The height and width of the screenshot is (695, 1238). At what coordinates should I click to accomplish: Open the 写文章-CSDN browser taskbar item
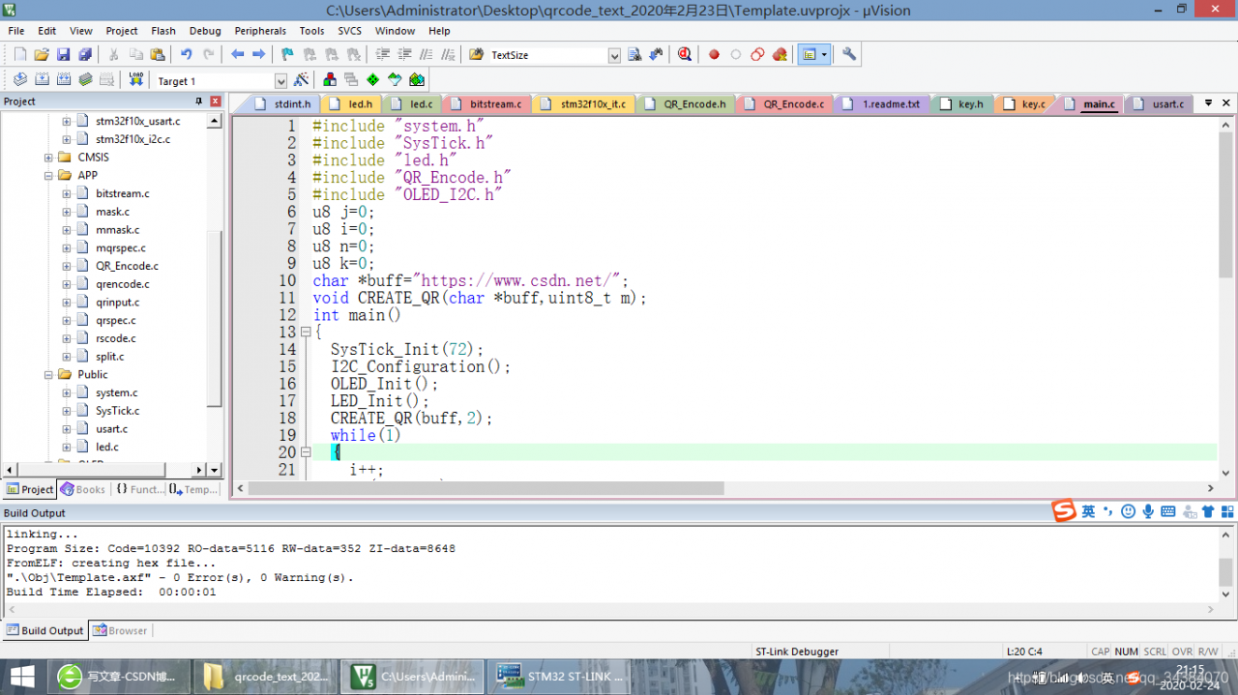[x=118, y=677]
